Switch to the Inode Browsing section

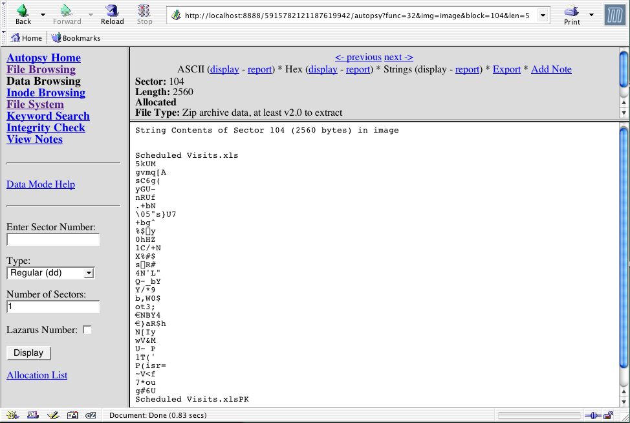pyautogui.click(x=45, y=93)
